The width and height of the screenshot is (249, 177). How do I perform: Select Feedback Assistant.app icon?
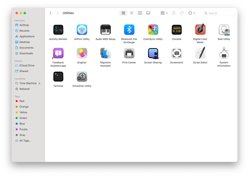[58, 53]
